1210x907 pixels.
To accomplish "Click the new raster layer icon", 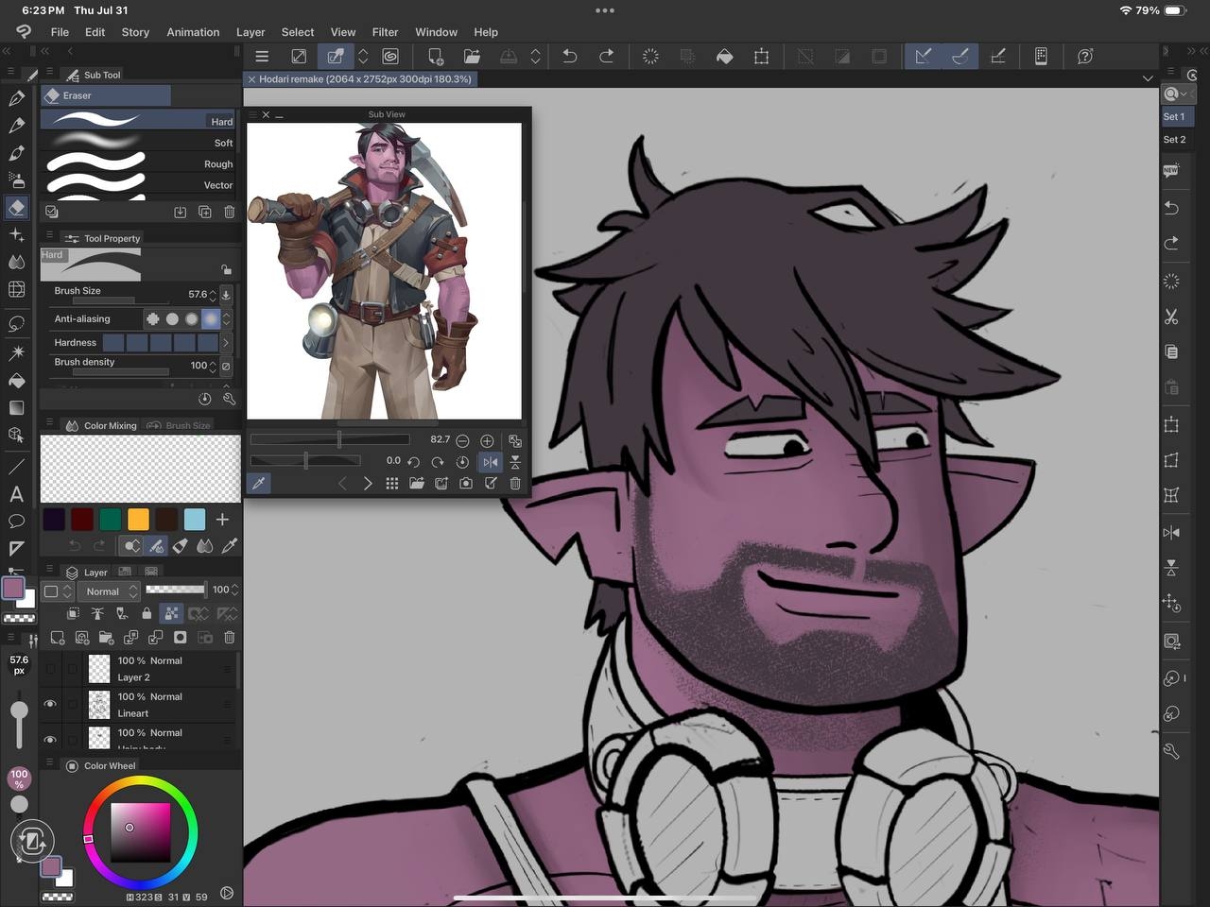I will (x=57, y=638).
